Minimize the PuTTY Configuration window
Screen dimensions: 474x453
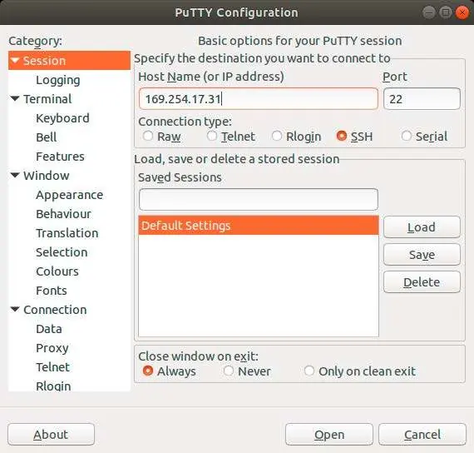[x=428, y=12]
